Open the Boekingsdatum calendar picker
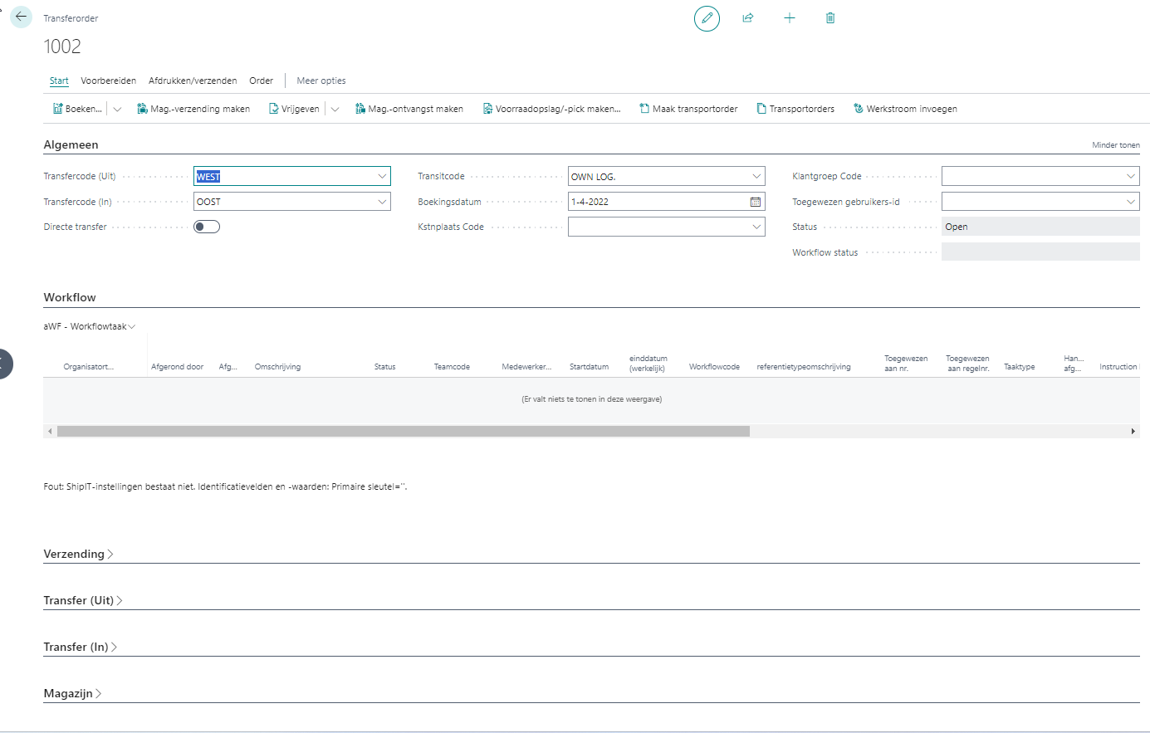Screen dimensions: 1150x733 (x=756, y=202)
